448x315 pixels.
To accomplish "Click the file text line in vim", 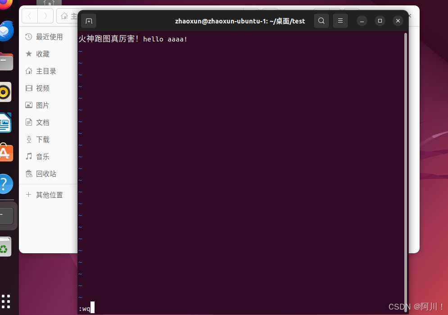I will [133, 39].
